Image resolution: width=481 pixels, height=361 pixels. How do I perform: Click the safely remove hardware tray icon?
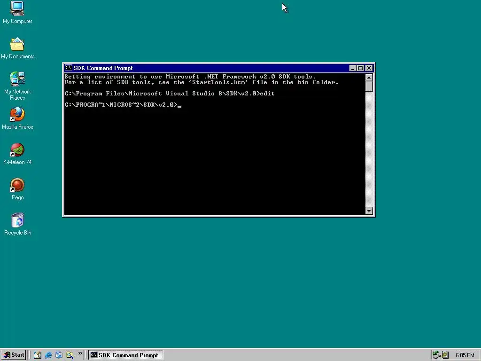(x=436, y=355)
